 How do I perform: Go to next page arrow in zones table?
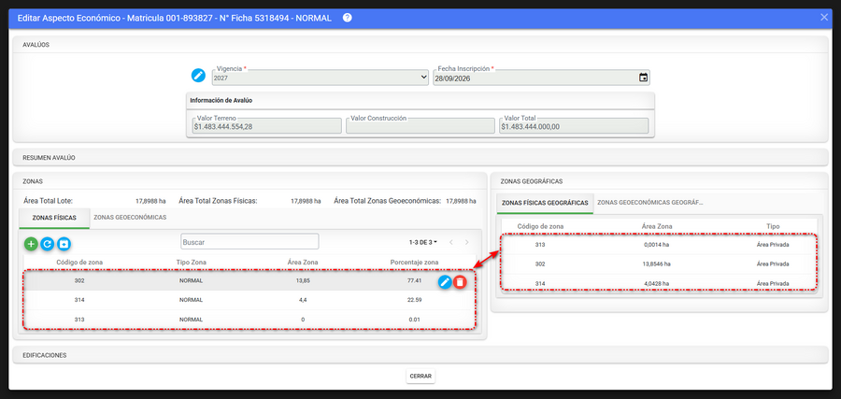pos(466,242)
